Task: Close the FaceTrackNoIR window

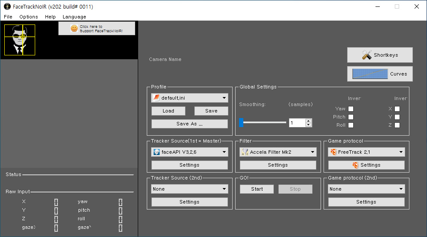Action: (x=417, y=6)
